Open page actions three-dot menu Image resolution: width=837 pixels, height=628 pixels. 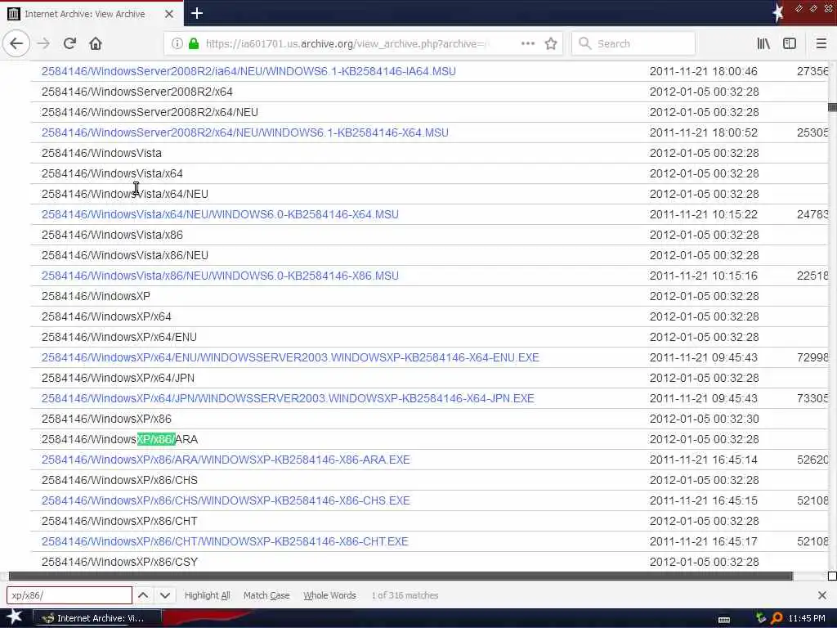[527, 43]
